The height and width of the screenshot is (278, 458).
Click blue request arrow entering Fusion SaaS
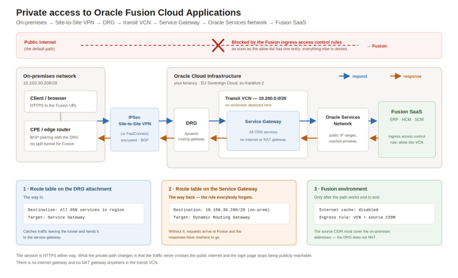click(373, 121)
